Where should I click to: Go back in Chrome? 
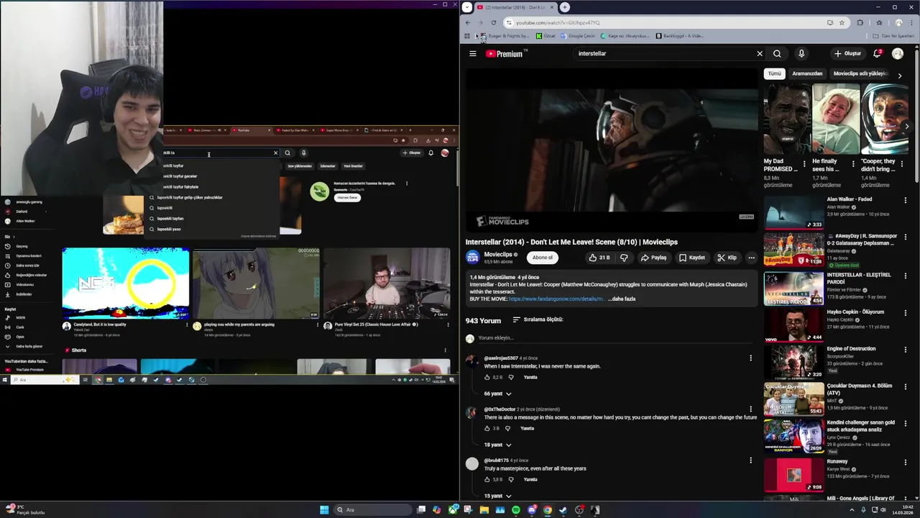point(469,22)
